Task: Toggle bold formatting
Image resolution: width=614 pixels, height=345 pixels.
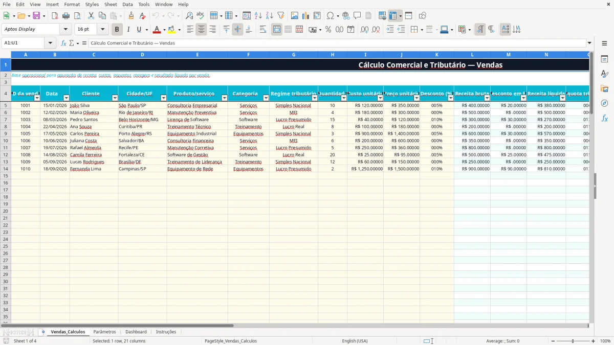Action: point(117,30)
